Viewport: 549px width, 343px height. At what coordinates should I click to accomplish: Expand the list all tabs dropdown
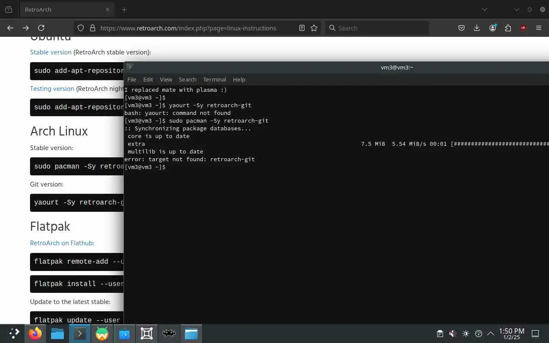point(484,9)
